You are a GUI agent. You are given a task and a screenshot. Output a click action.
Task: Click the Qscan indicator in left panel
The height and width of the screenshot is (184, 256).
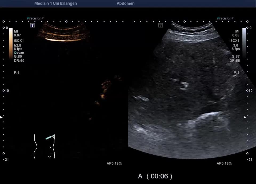19,53
